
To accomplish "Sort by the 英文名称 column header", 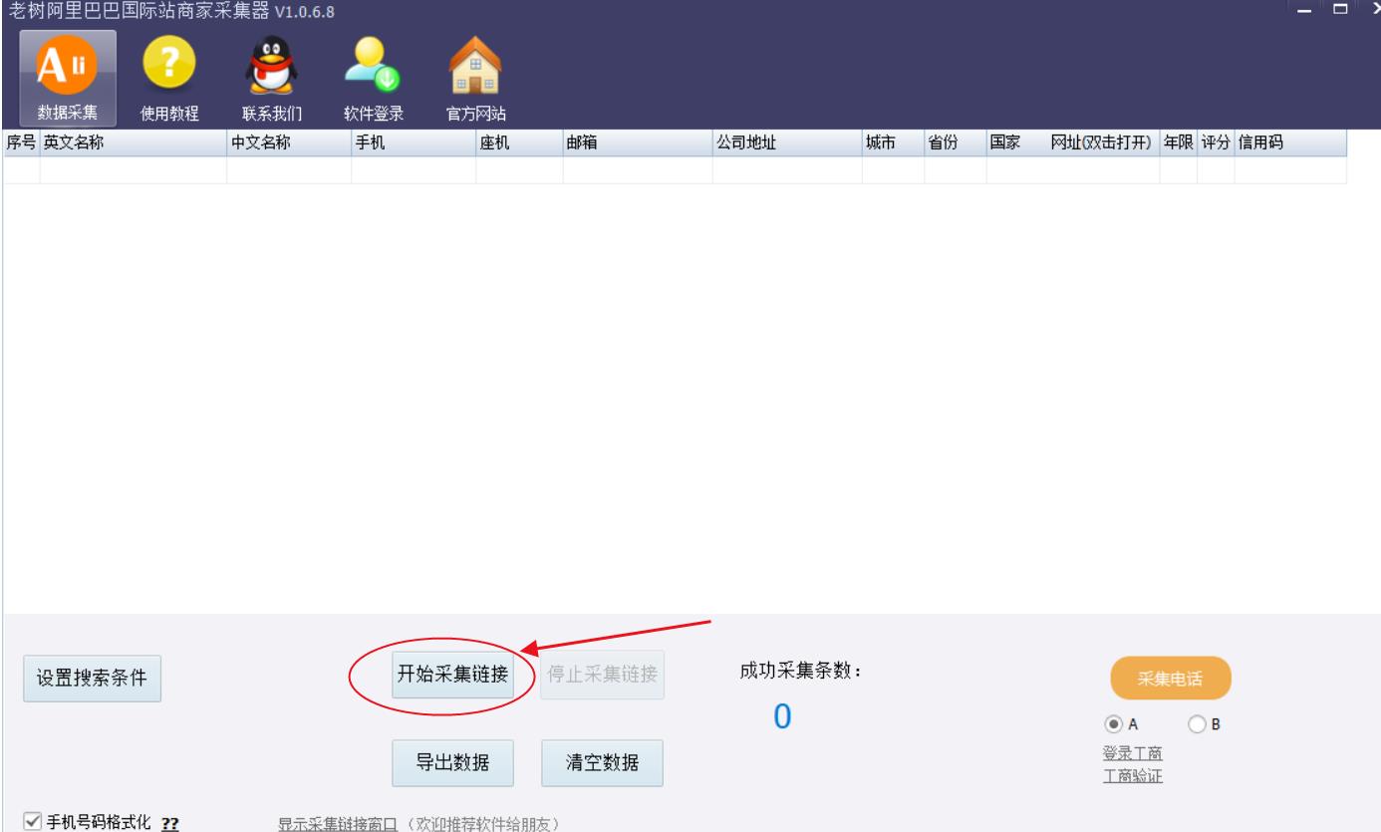I will [133, 143].
